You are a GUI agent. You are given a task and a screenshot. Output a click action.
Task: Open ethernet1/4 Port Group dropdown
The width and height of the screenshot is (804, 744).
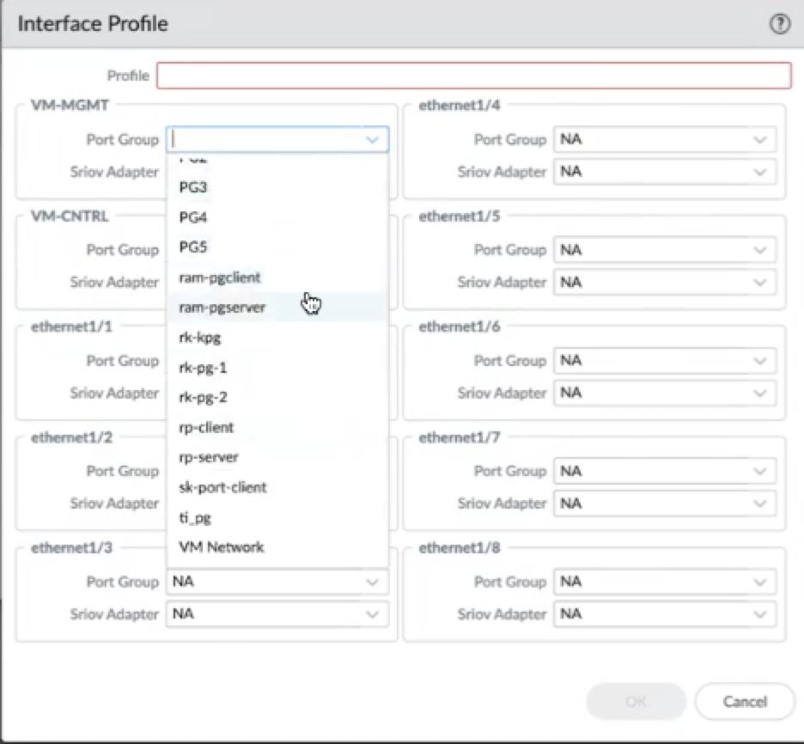click(665, 139)
